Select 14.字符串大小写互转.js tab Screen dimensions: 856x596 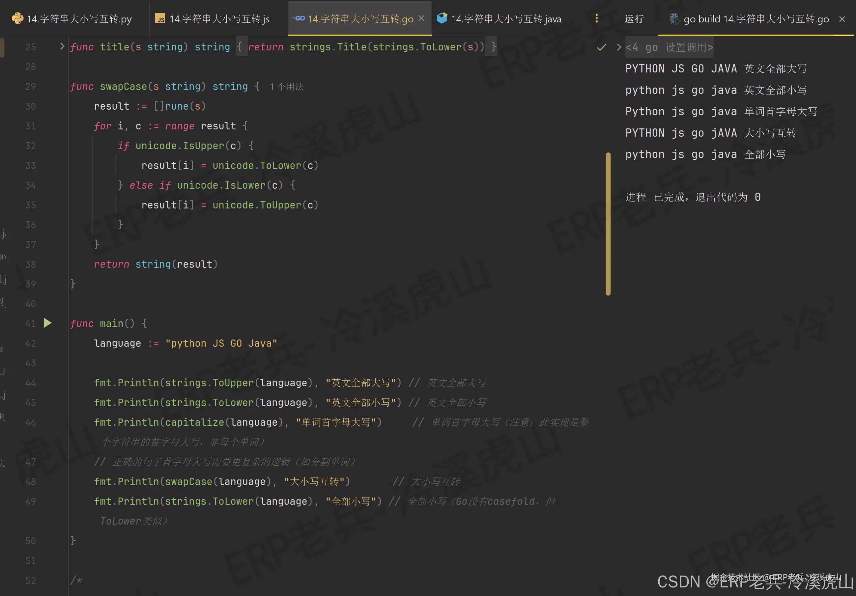(x=219, y=19)
